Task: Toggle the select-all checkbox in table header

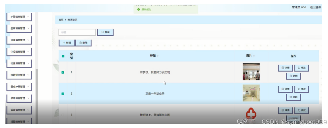Action: click(x=63, y=56)
